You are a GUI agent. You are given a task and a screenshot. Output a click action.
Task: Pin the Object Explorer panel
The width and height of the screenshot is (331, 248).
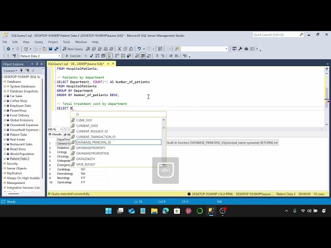tap(37, 64)
